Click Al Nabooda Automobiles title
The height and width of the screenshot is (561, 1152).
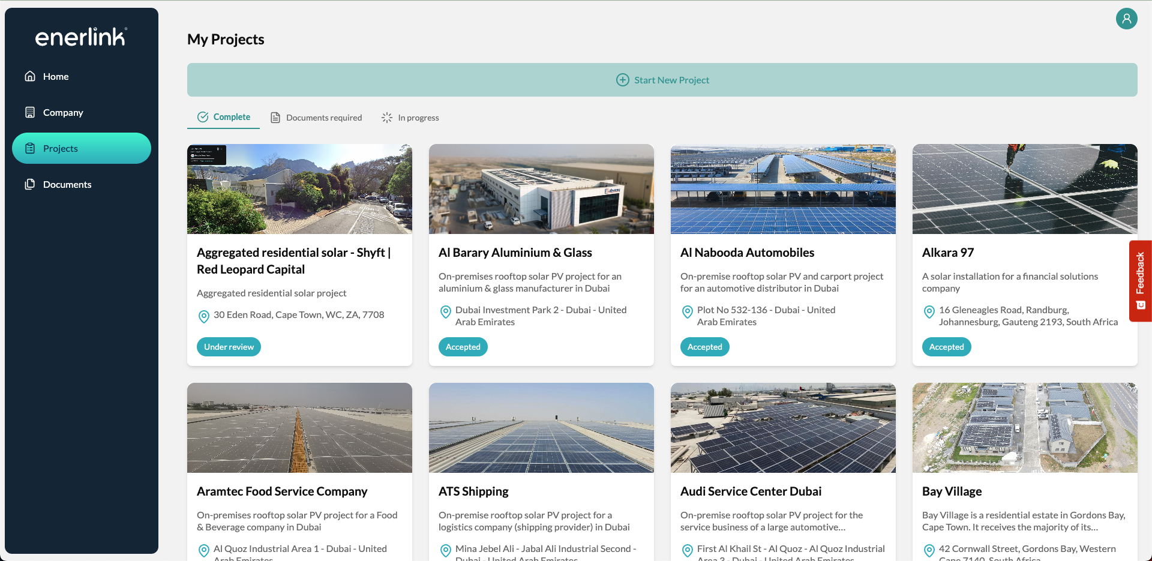[x=747, y=253]
